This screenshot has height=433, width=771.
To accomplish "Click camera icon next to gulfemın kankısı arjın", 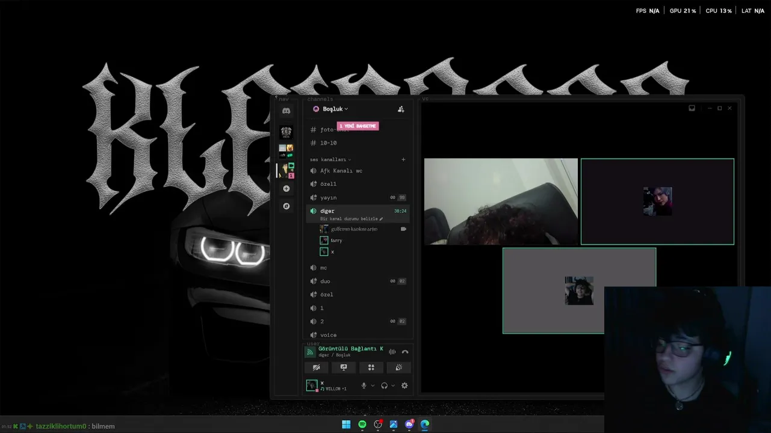I will [x=403, y=229].
